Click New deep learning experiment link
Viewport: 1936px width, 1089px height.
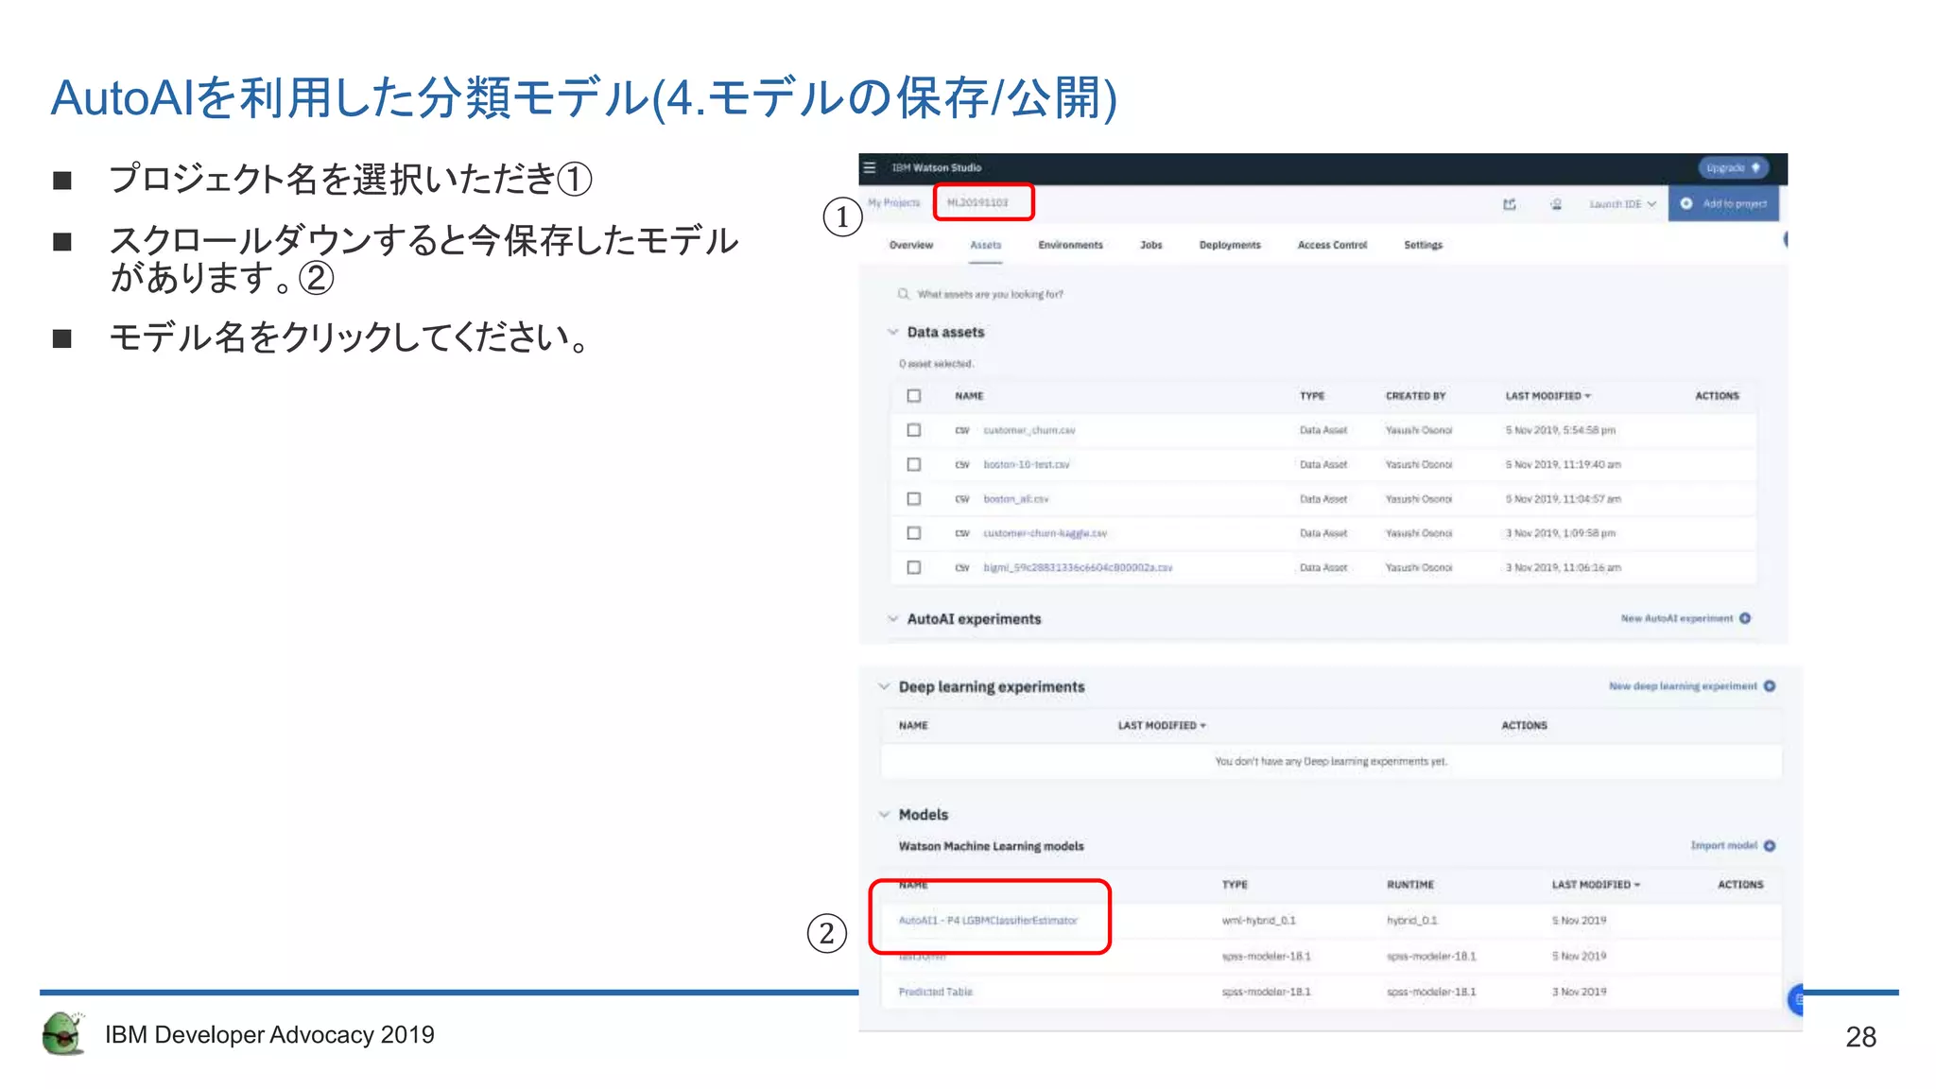click(1684, 686)
